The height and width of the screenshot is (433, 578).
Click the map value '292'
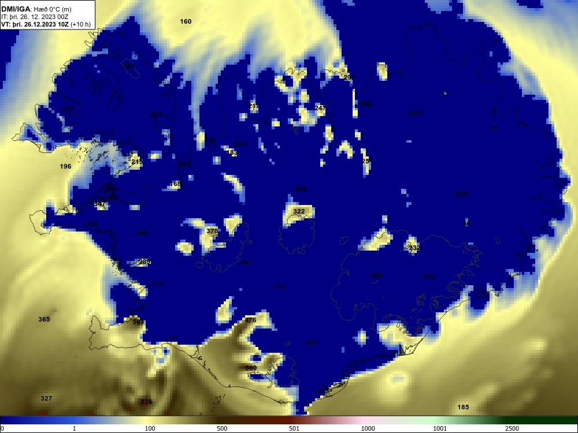point(349,78)
